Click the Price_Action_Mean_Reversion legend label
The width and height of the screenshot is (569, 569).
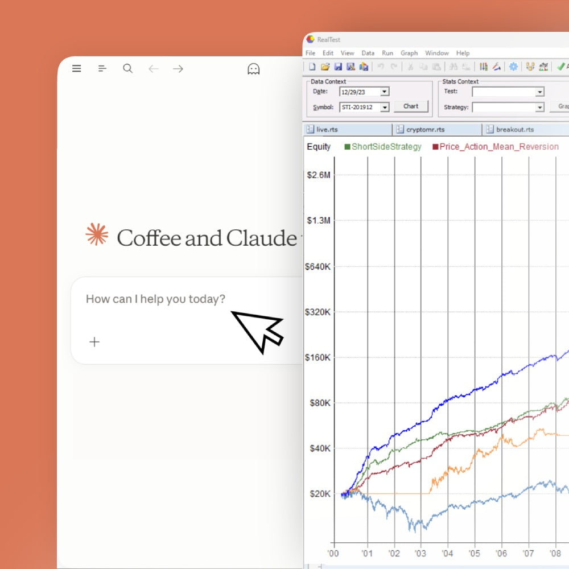(499, 147)
